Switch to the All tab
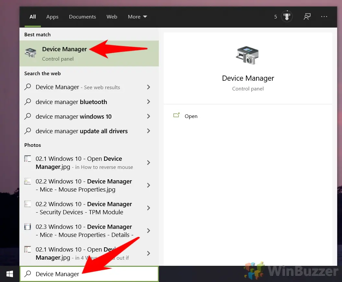The width and height of the screenshot is (342, 282). click(33, 17)
